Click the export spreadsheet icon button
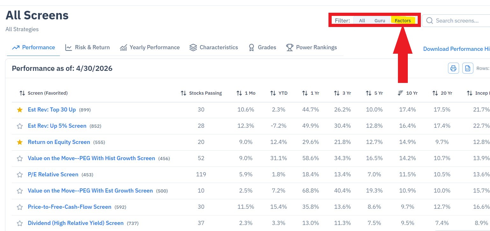The height and width of the screenshot is (231, 490). click(x=468, y=68)
